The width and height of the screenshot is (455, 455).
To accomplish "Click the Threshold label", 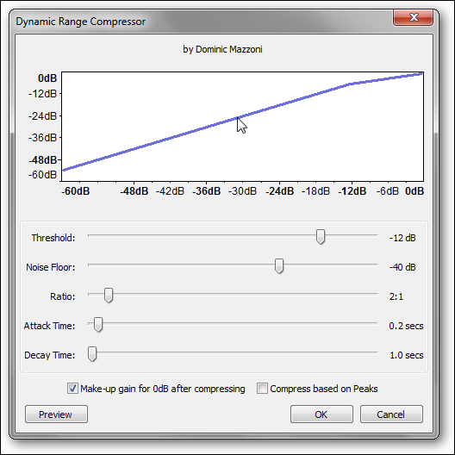I will (53, 238).
